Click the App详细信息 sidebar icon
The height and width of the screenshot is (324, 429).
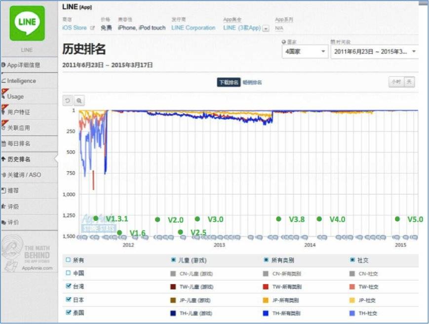3,65
